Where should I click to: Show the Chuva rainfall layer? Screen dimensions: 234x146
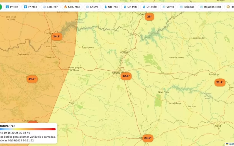pyautogui.click(x=92, y=7)
